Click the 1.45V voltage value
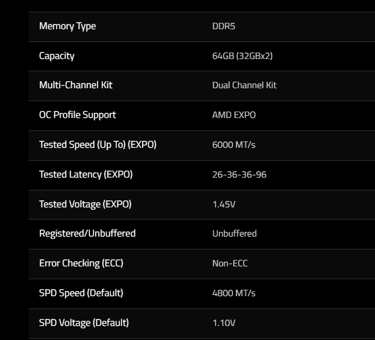Viewport: 375px width, 340px height. point(224,204)
